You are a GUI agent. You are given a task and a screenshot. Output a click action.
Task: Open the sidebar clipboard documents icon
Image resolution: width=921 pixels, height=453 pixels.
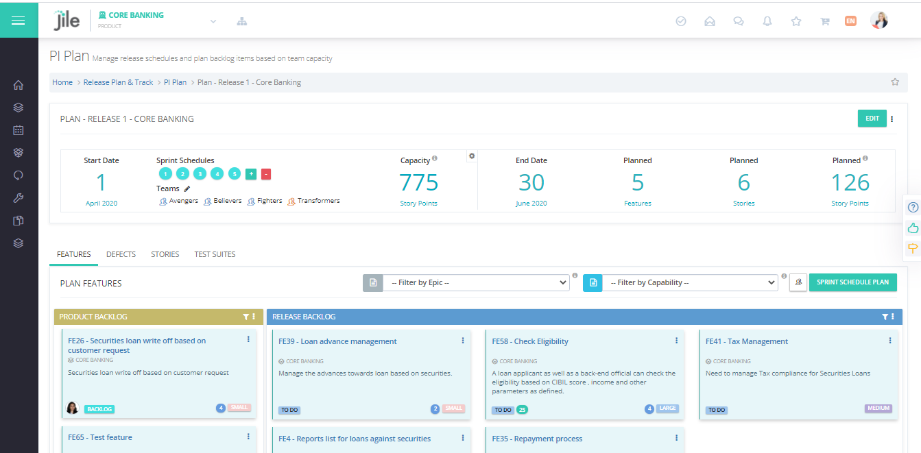tap(19, 221)
